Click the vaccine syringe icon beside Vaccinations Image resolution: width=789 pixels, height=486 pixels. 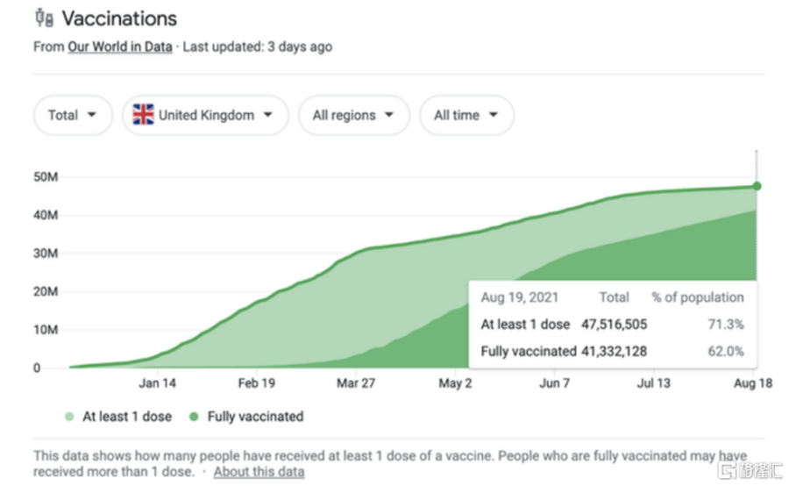pos(44,18)
